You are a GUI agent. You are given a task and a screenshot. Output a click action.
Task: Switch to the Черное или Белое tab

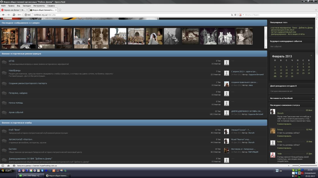pyautogui.click(x=12, y=10)
